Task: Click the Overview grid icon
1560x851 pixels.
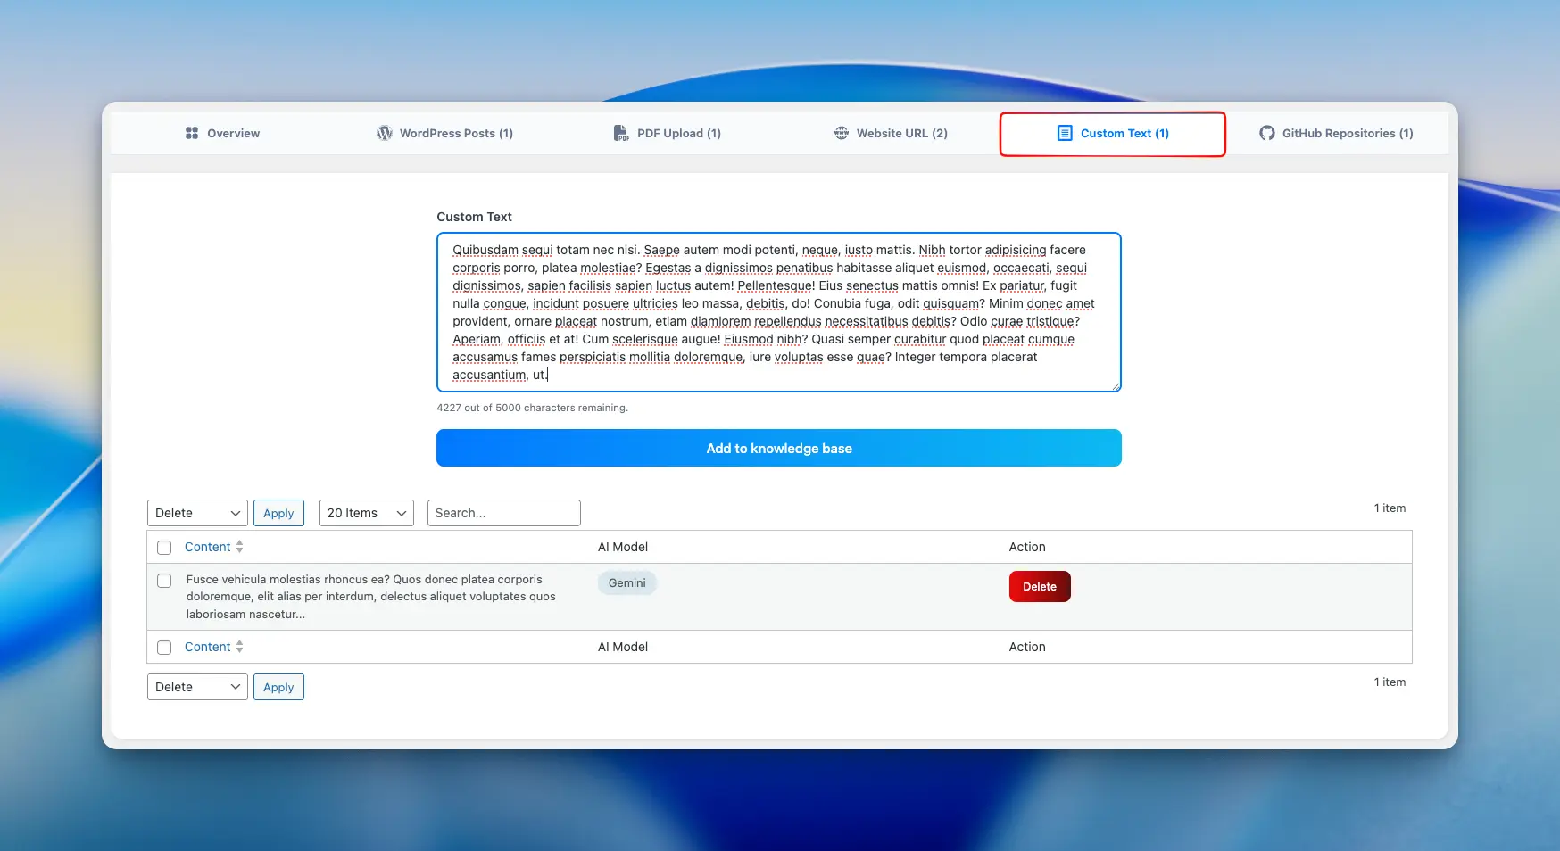Action: [192, 133]
